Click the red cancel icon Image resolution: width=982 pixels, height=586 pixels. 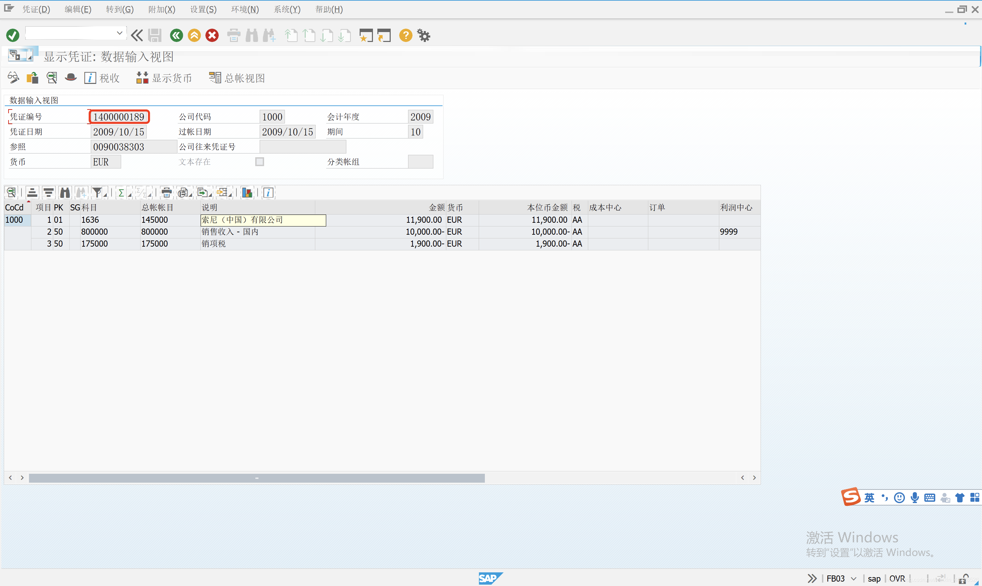[x=212, y=35]
